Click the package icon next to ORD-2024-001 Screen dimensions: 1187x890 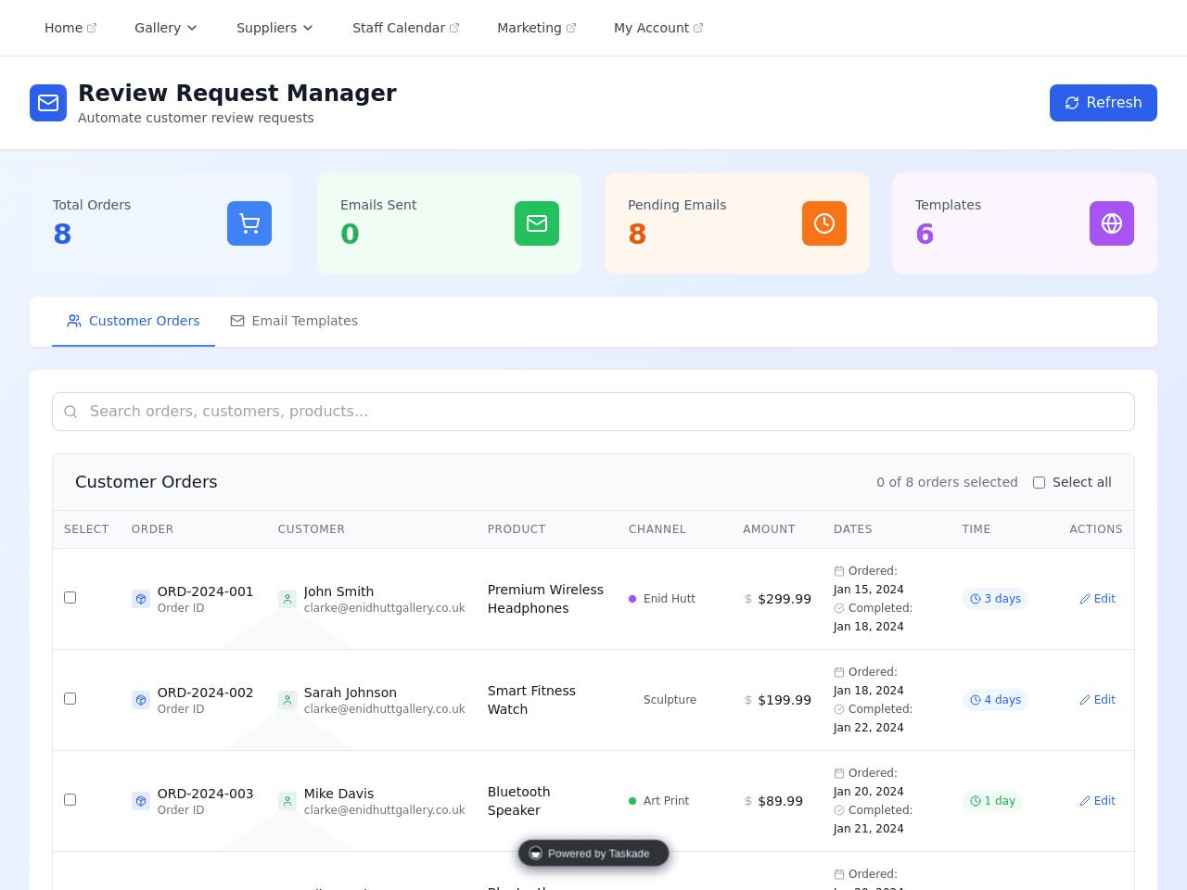click(141, 599)
